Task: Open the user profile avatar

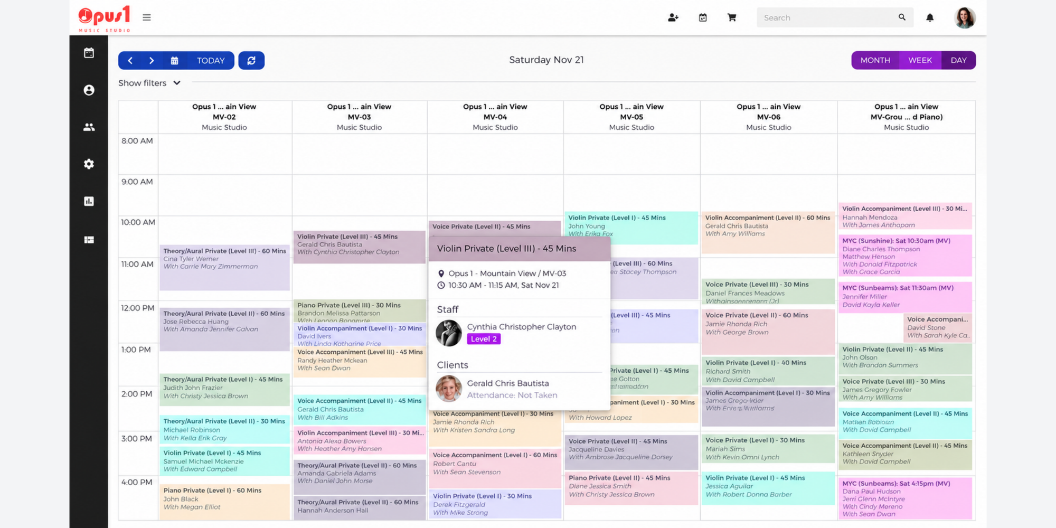Action: (965, 17)
